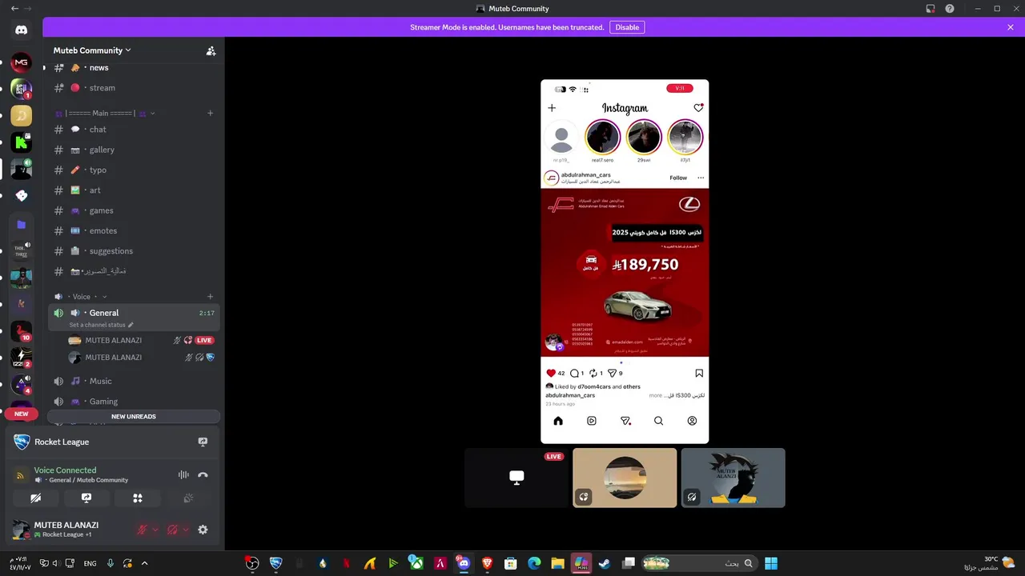Open Brave browser from the taskbar
Image resolution: width=1025 pixels, height=576 pixels.
487,563
